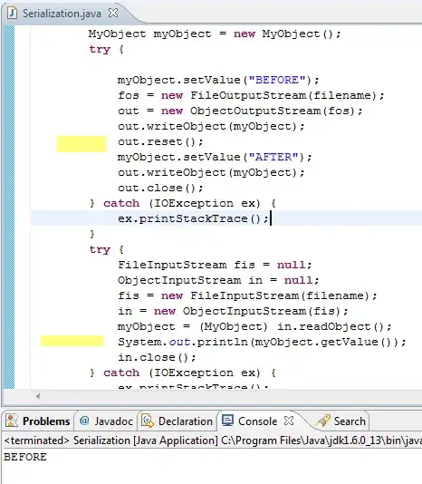
Task: Click the yellow highlight beside System.out.println
Action: tap(72, 341)
